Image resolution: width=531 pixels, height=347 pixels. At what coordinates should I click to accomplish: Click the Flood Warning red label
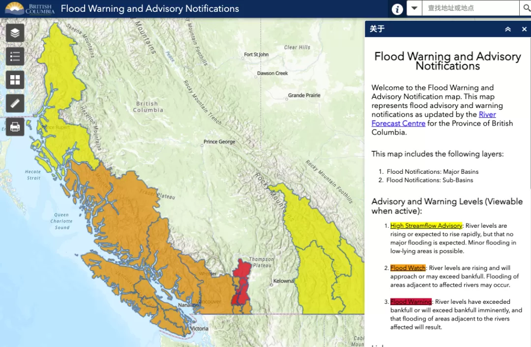(411, 302)
